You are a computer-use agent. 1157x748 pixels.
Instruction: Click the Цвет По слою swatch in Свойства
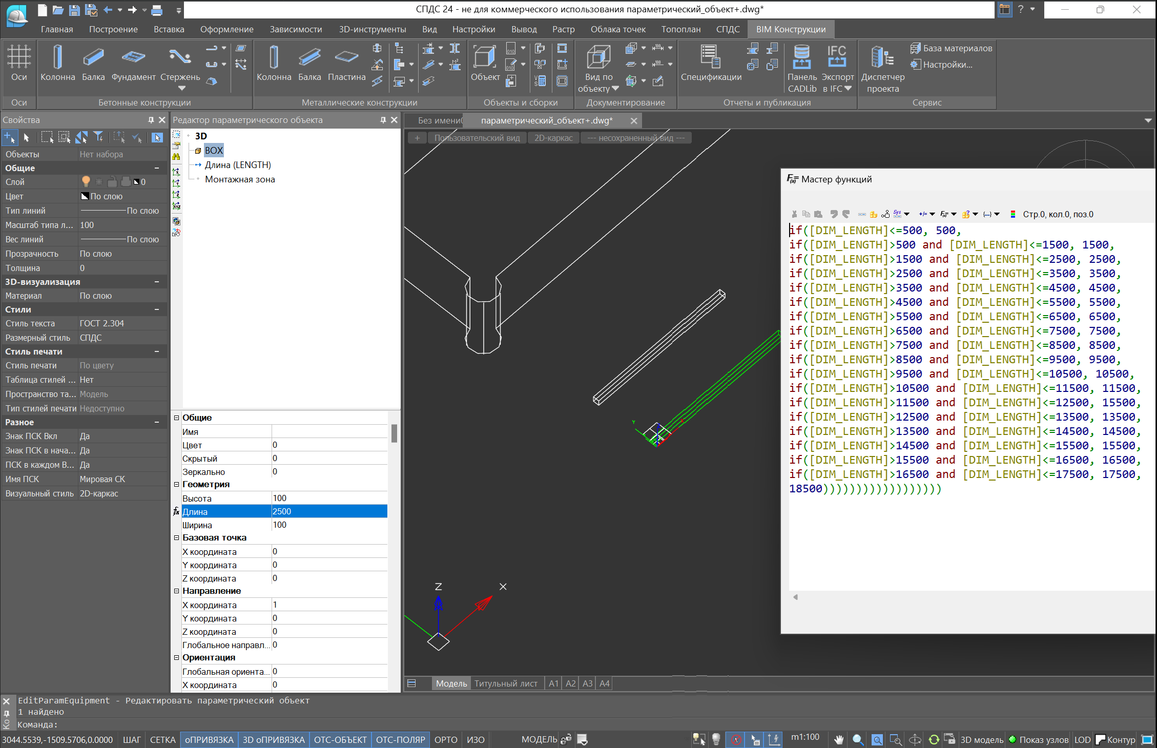pos(85,196)
